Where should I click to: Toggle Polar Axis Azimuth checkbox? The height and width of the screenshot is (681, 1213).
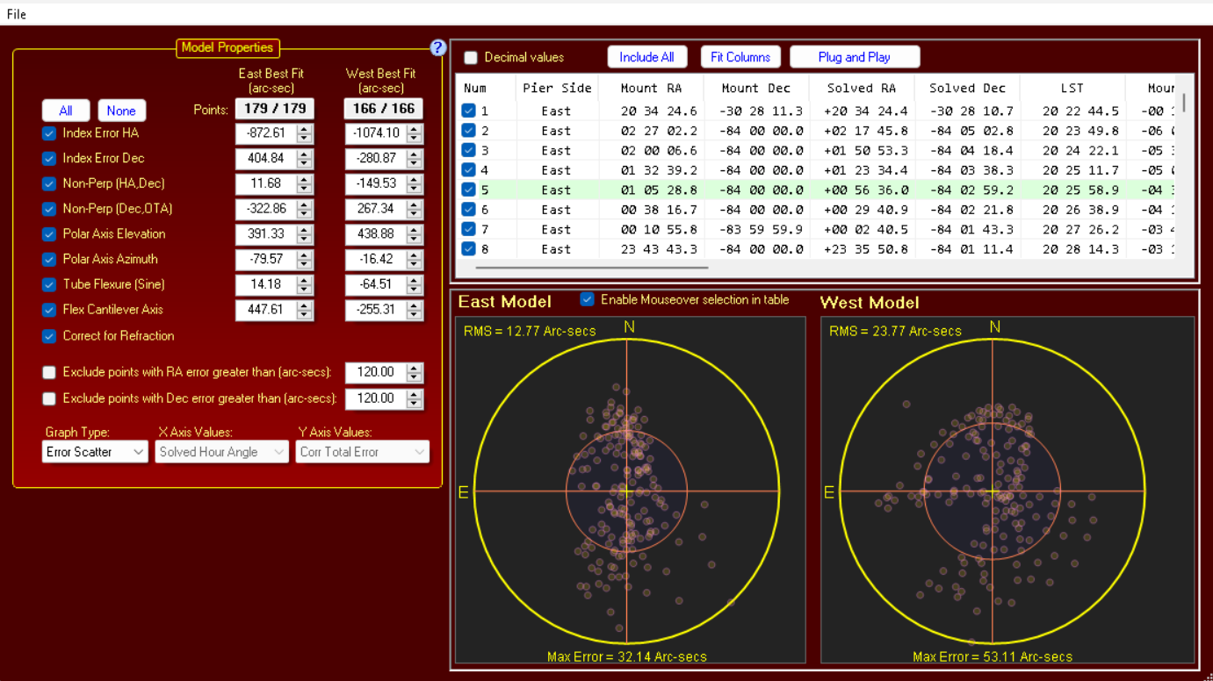click(x=49, y=260)
